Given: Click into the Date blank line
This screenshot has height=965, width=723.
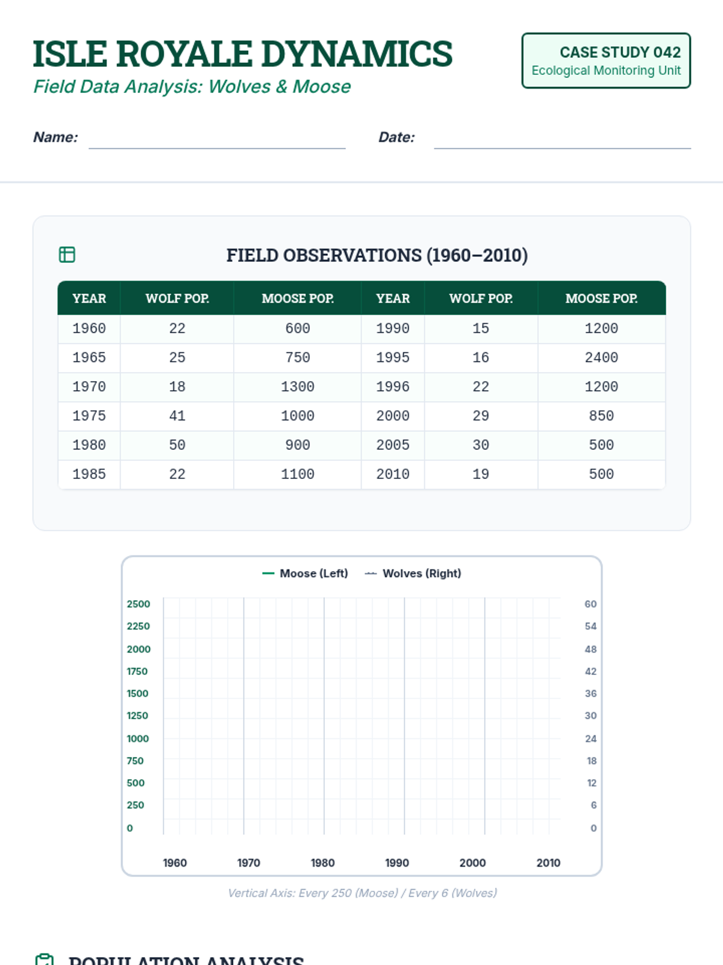Looking at the screenshot, I should pos(562,139).
